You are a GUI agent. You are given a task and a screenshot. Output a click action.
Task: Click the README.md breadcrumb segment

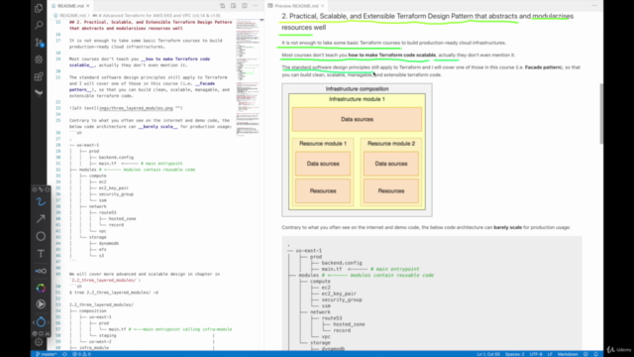coord(72,16)
